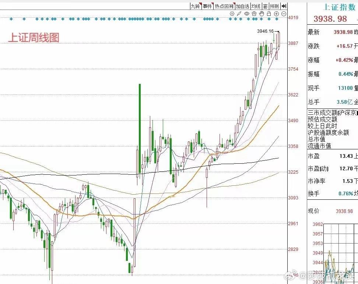Click the 振幅 value 0.44%
This screenshot has height=284, width=358.
click(x=346, y=74)
